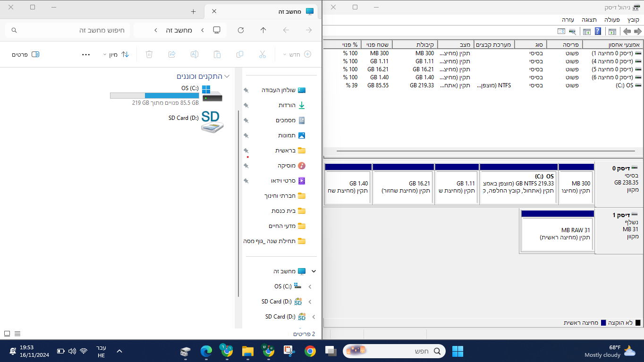Click the Delete trash icon in File Explorer
Viewport: 644px width, 362px height.
[149, 54]
